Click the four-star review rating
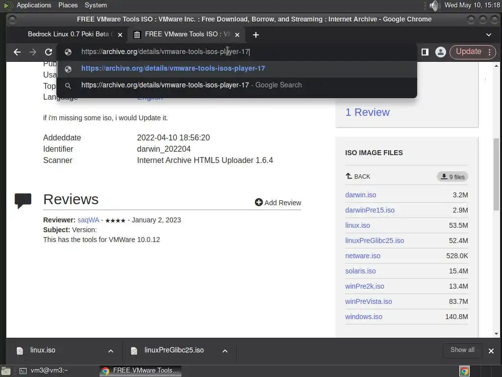 point(115,220)
